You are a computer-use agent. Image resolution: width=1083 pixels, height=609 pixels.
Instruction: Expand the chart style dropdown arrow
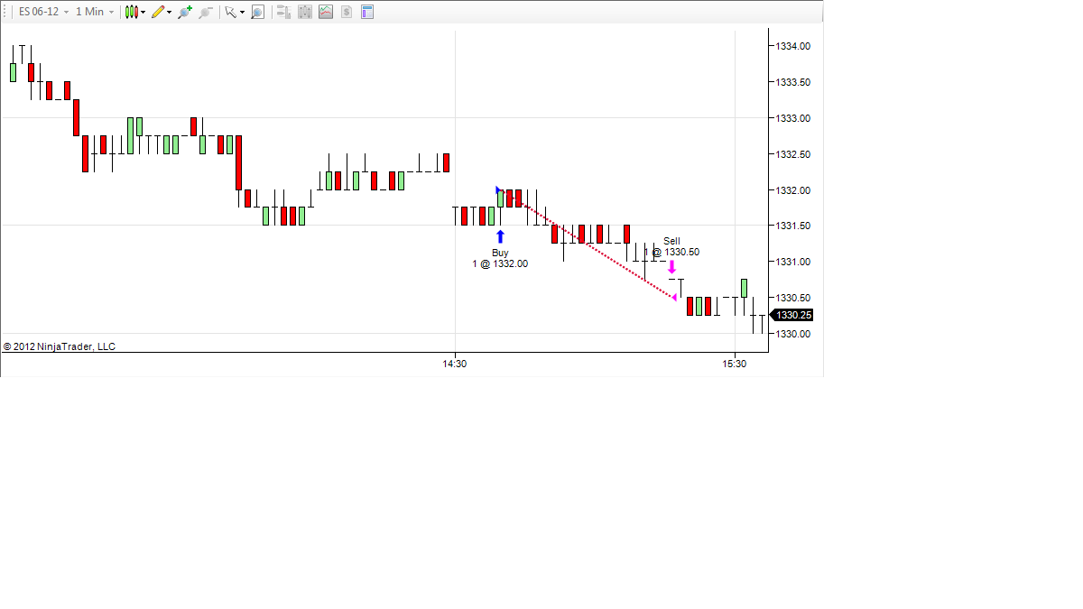143,12
